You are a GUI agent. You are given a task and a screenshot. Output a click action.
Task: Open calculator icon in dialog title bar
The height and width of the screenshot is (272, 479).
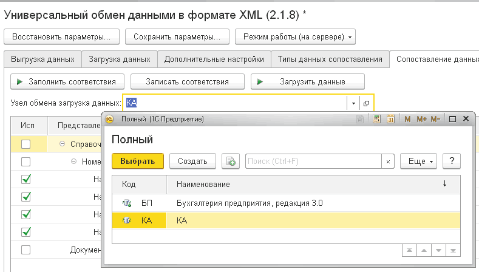point(376,119)
